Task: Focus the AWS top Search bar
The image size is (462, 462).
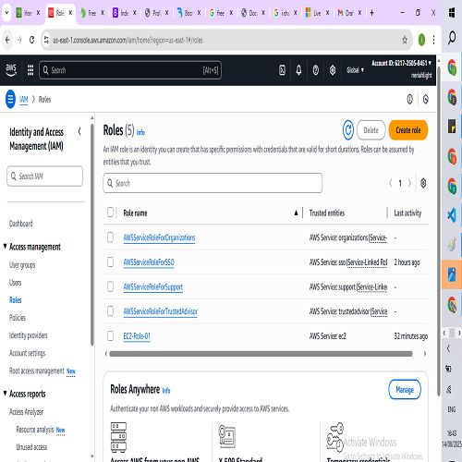Action: tap(130, 70)
